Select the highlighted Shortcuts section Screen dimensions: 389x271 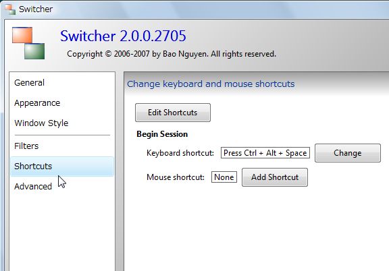tap(62, 167)
